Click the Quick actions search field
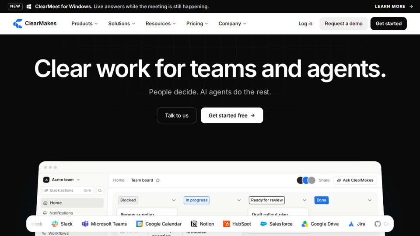420x236 pixels. pyautogui.click(x=68, y=190)
